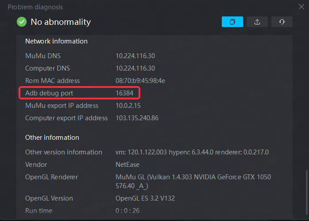Click the MuMu export IP address 10.0.2.15
This screenshot has height=221, width=309.
[x=128, y=106]
